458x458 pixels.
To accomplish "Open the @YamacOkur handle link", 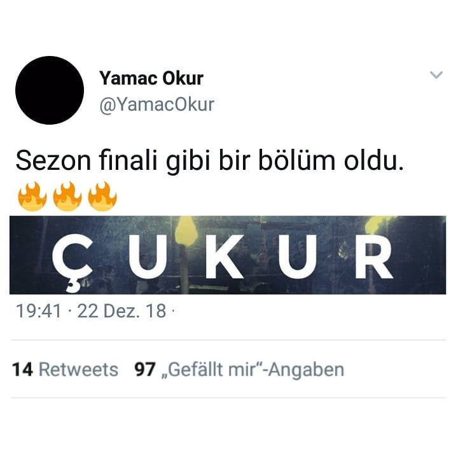I will 157,104.
